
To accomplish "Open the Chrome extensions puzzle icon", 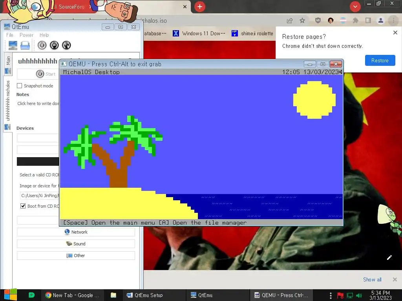I will pyautogui.click(x=356, y=20).
